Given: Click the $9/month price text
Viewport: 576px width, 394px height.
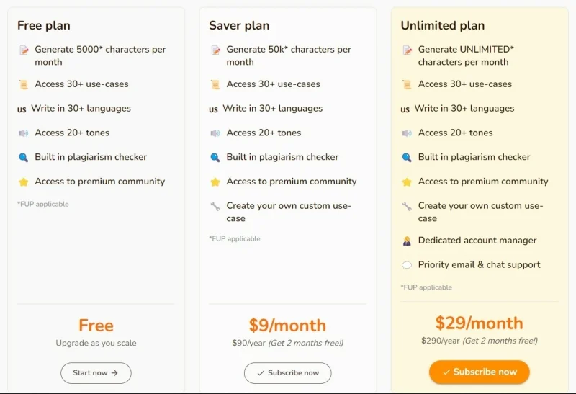Looking at the screenshot, I should [287, 326].
